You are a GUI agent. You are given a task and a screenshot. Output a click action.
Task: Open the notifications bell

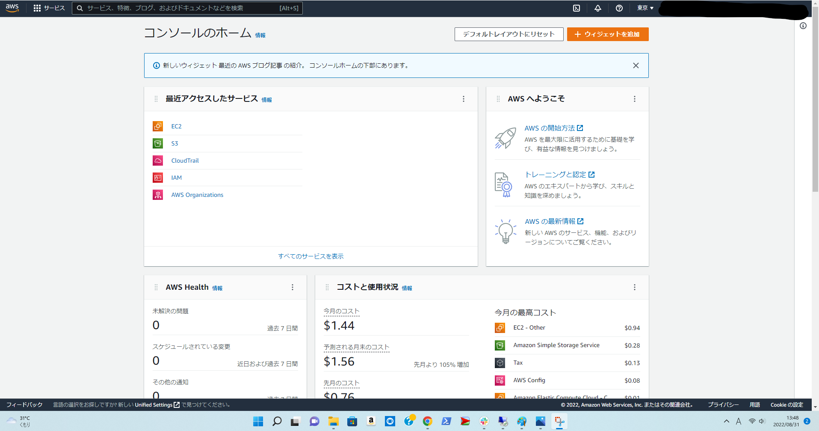(598, 8)
